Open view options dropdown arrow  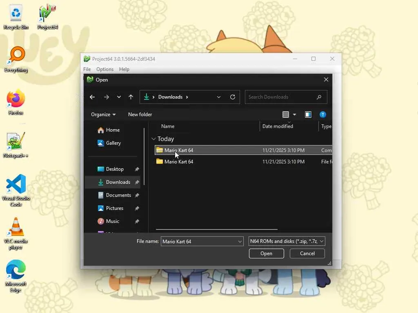tap(295, 115)
